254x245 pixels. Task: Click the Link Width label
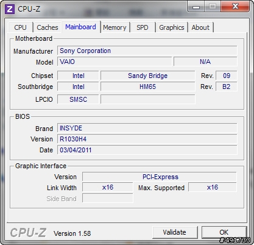pos(62,188)
